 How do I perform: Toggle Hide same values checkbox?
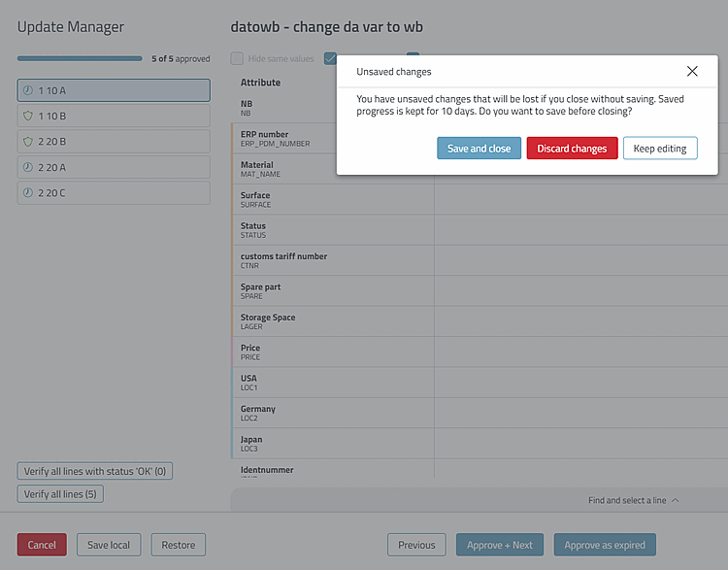click(237, 58)
